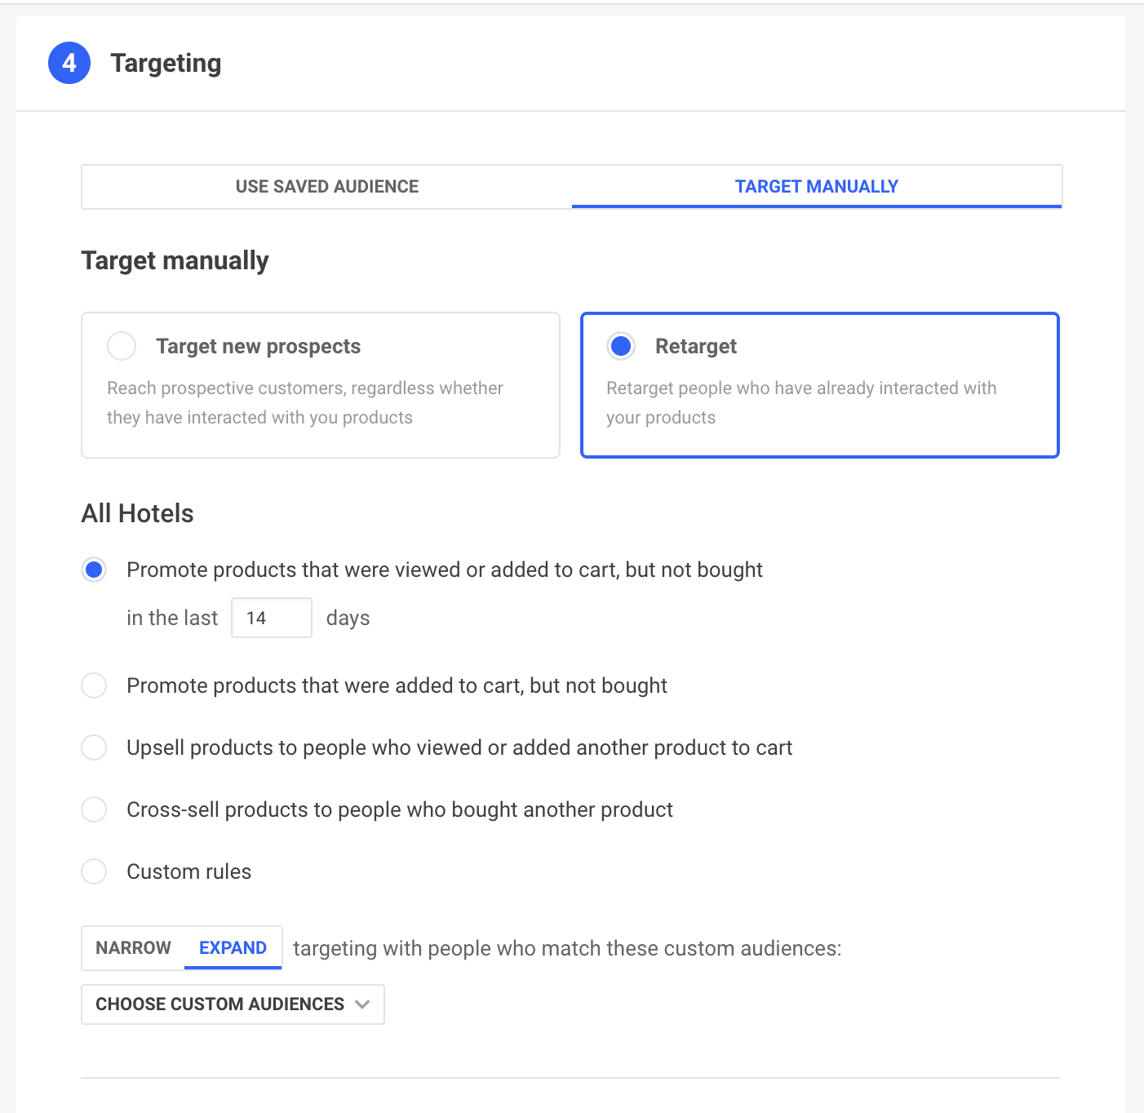
Task: Click the step 4 number badge
Action: tap(69, 63)
